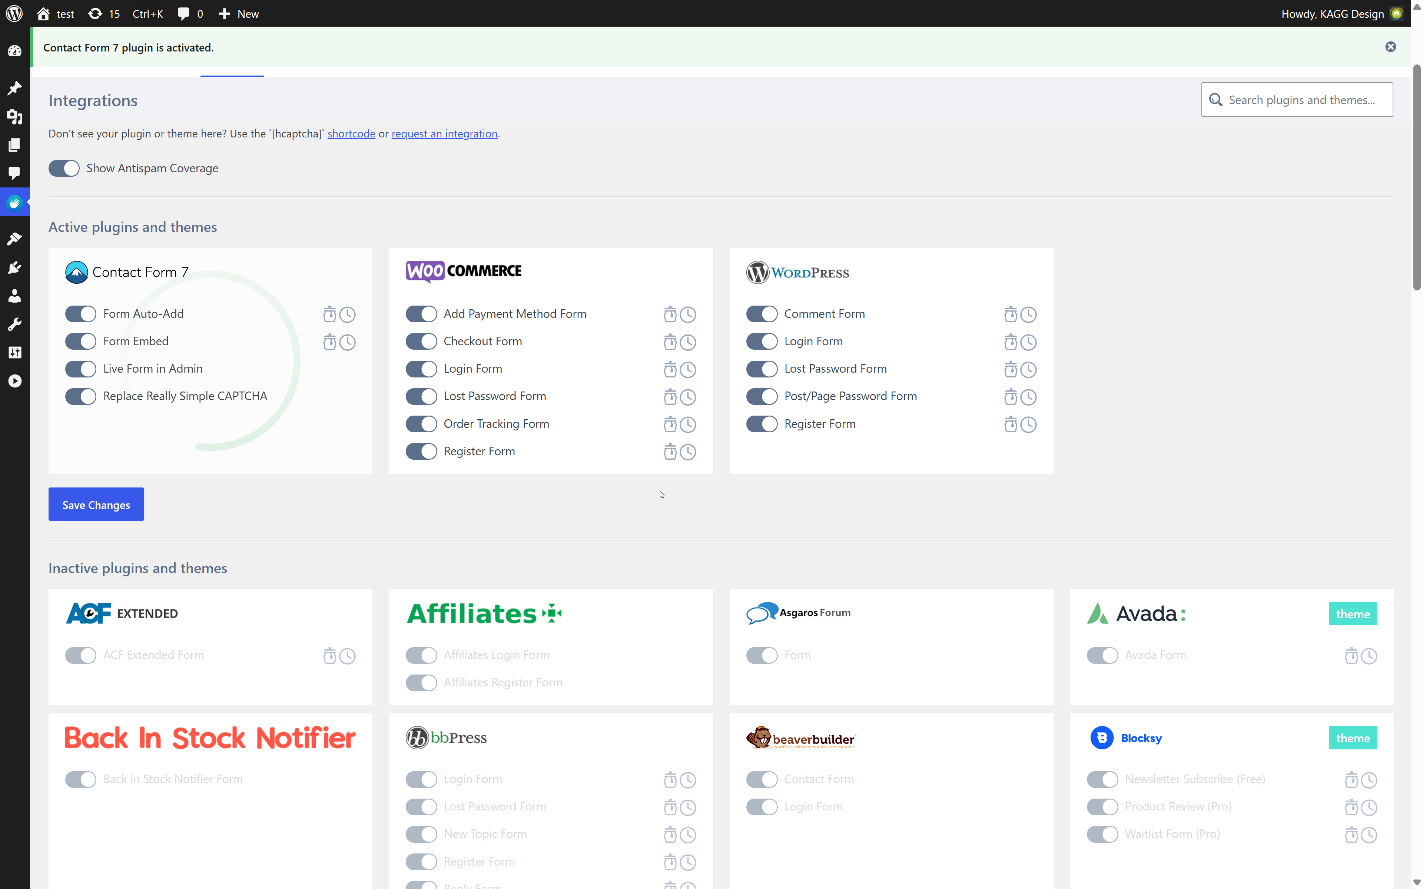
Task: Click the search plugins and themes field
Action: click(x=1296, y=99)
